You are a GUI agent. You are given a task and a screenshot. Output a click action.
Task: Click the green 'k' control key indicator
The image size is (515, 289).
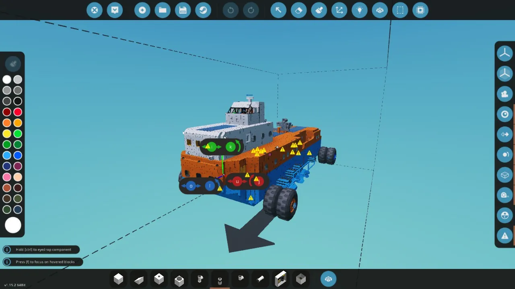click(x=231, y=147)
